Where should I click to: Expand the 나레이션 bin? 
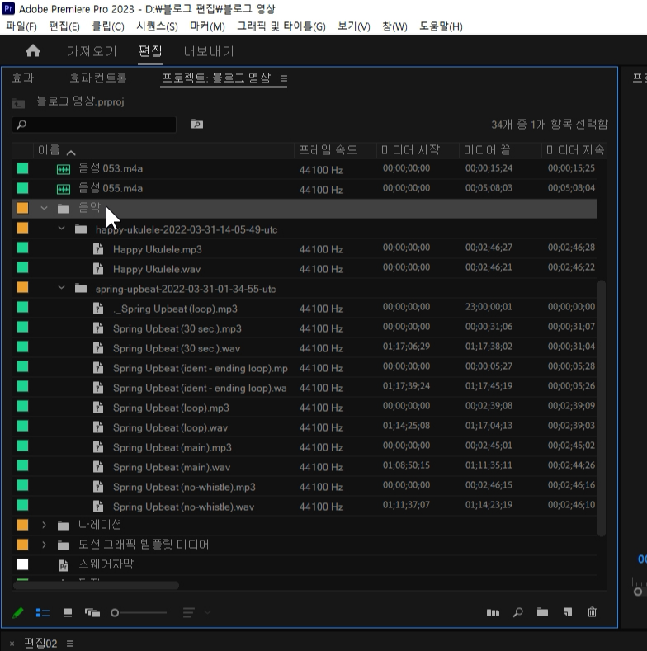coord(44,525)
